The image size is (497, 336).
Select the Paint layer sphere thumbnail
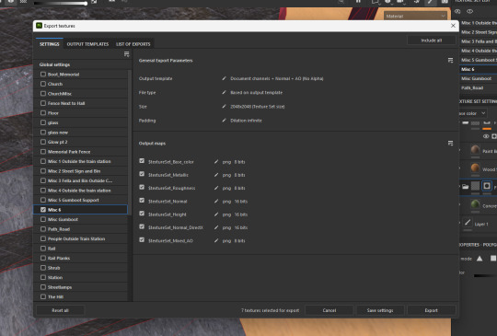(x=475, y=150)
